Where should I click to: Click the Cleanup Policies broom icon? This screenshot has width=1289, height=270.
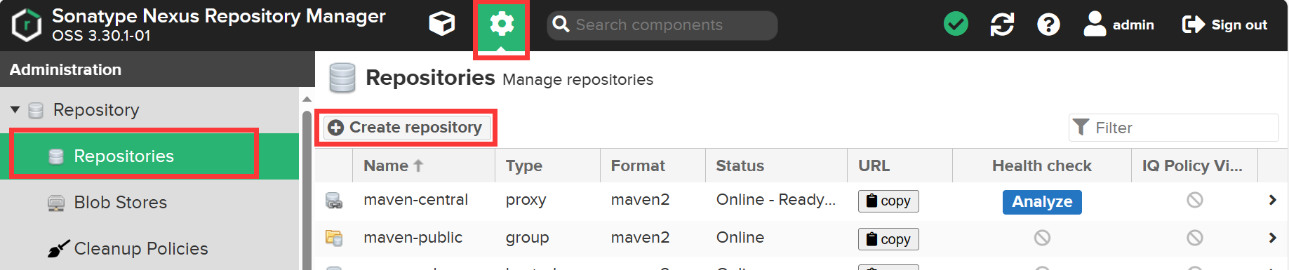tap(58, 249)
